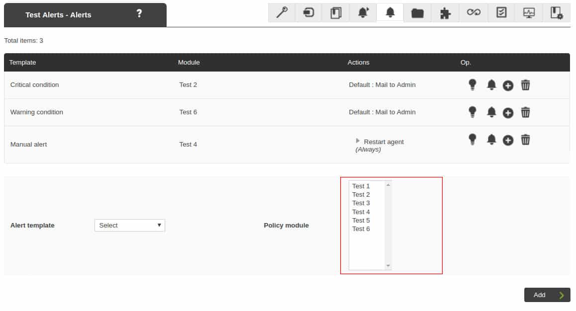Image resolution: width=576 pixels, height=311 pixels.
Task: Select Test 6 in Policy module list
Action: [x=361, y=229]
